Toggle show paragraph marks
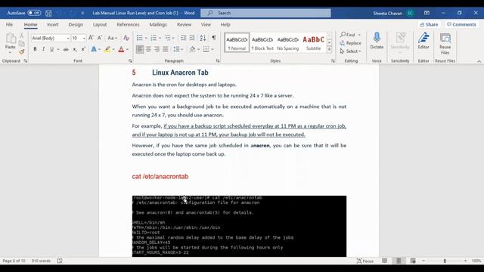 tap(213, 38)
